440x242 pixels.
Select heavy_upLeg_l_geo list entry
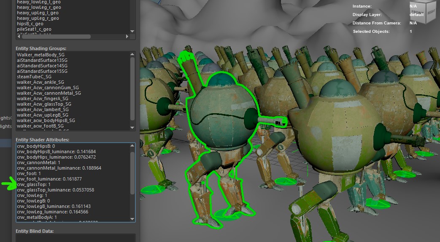[x=38, y=13]
